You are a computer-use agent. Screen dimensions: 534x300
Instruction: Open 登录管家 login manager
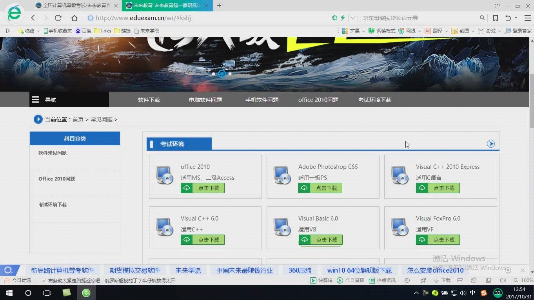point(518,31)
